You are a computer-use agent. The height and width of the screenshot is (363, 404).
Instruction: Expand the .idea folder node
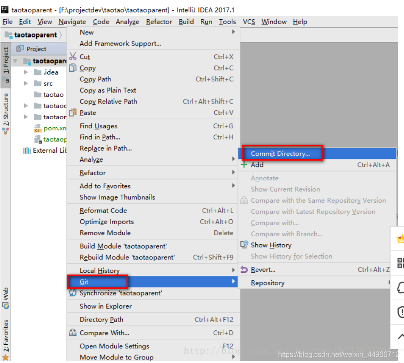[26, 72]
